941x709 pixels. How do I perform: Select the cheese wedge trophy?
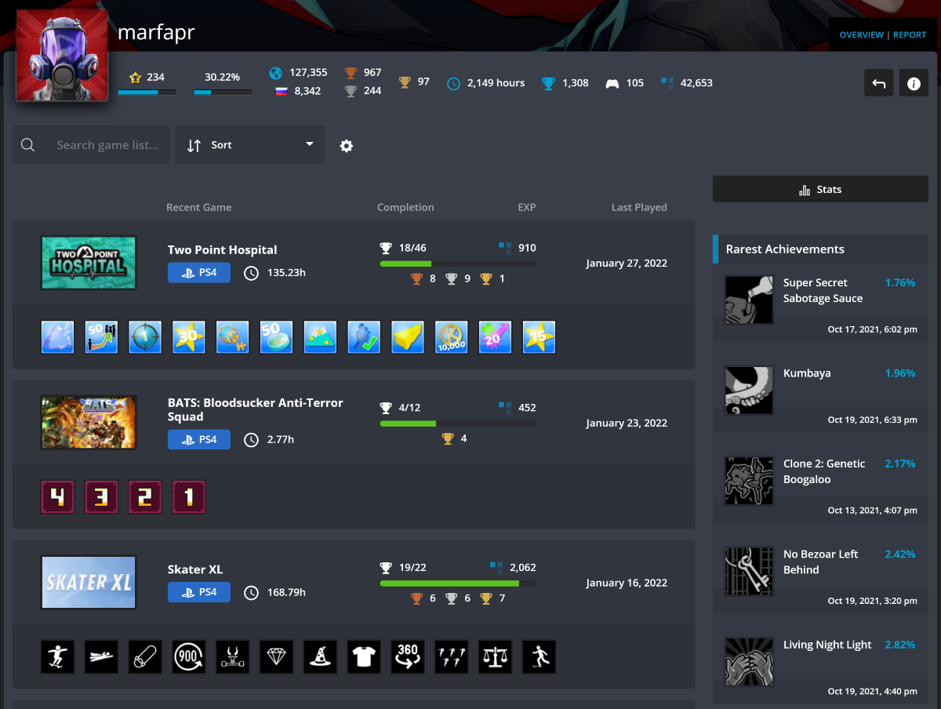tap(409, 337)
